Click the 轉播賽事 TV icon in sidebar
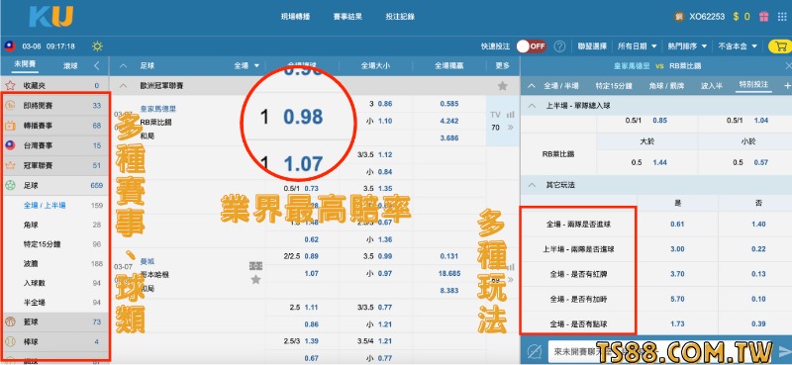Image resolution: width=792 pixels, height=365 pixels. click(x=10, y=126)
